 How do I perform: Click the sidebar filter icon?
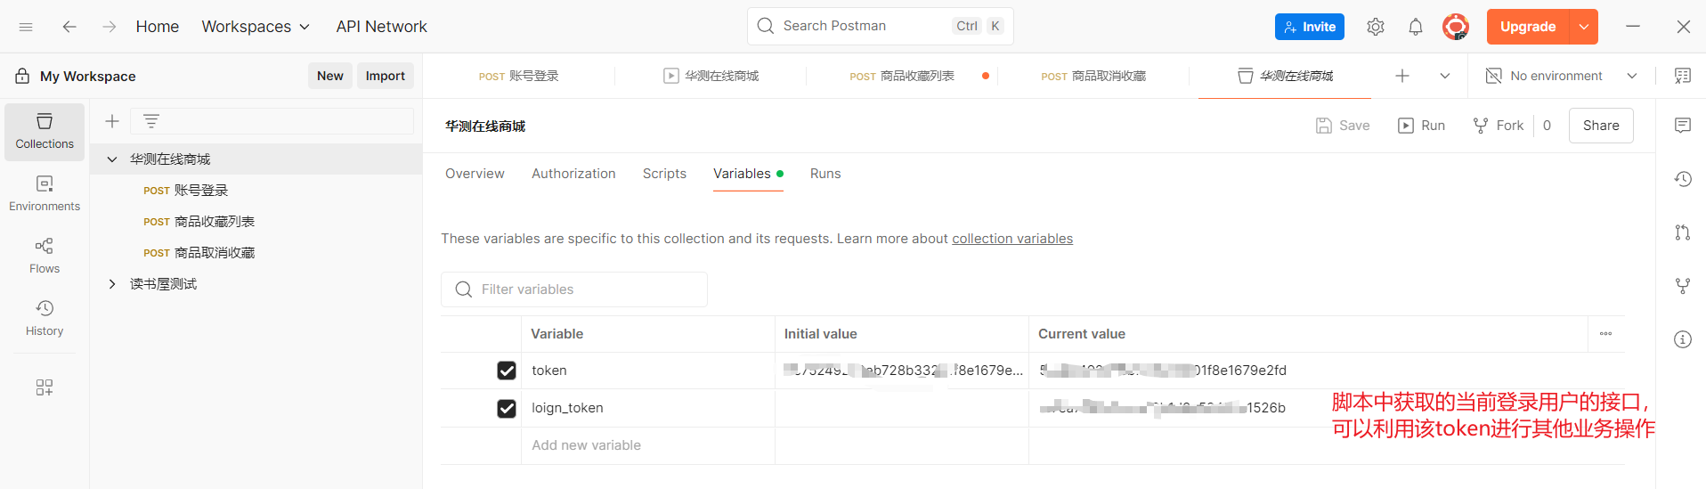[x=151, y=121]
